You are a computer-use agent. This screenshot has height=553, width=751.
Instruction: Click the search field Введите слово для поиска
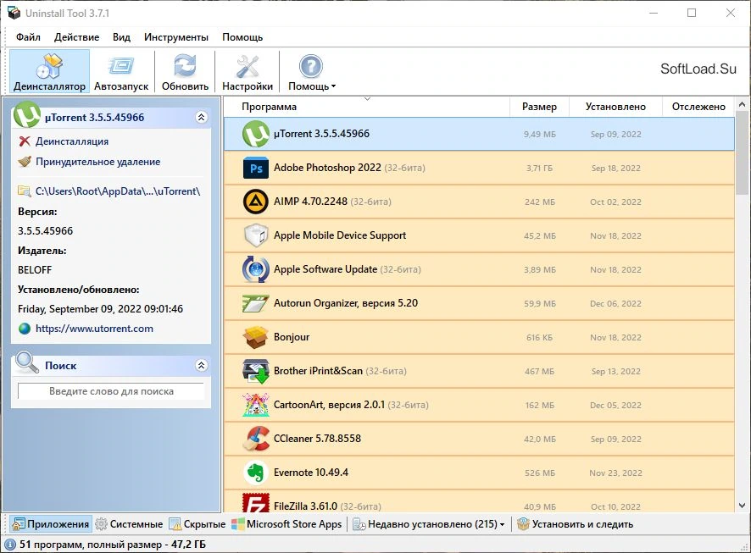click(x=111, y=391)
